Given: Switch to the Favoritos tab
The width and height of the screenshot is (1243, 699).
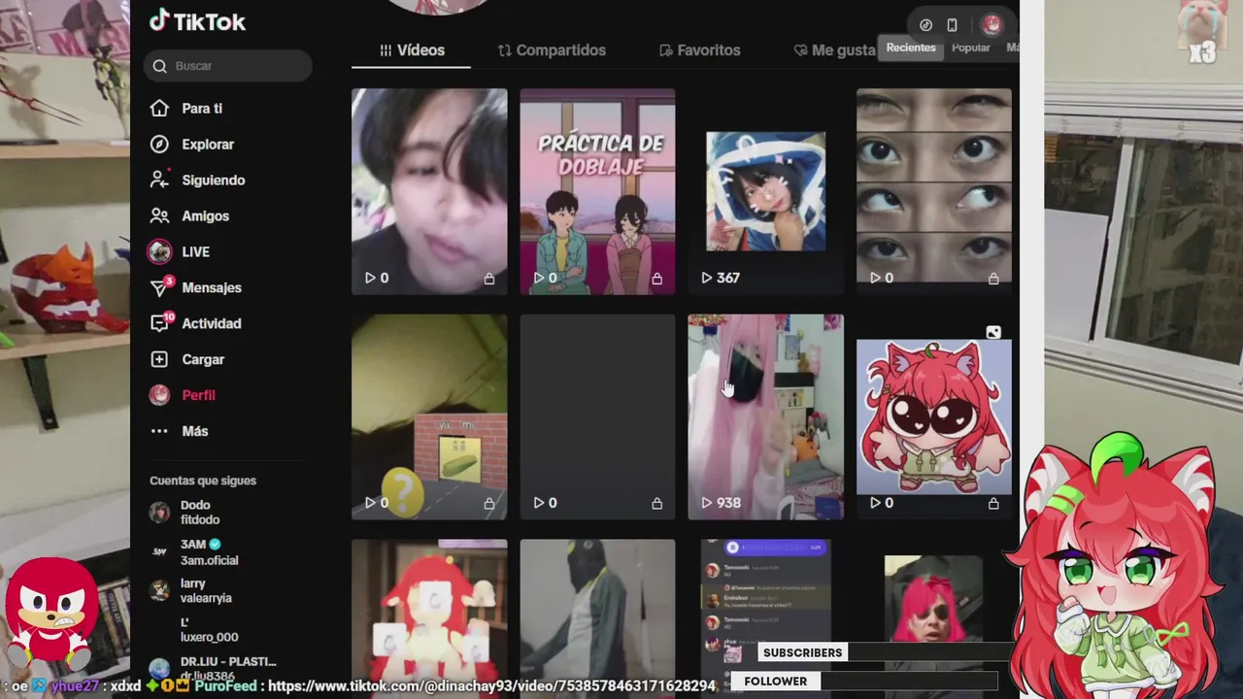Looking at the screenshot, I should click(699, 50).
